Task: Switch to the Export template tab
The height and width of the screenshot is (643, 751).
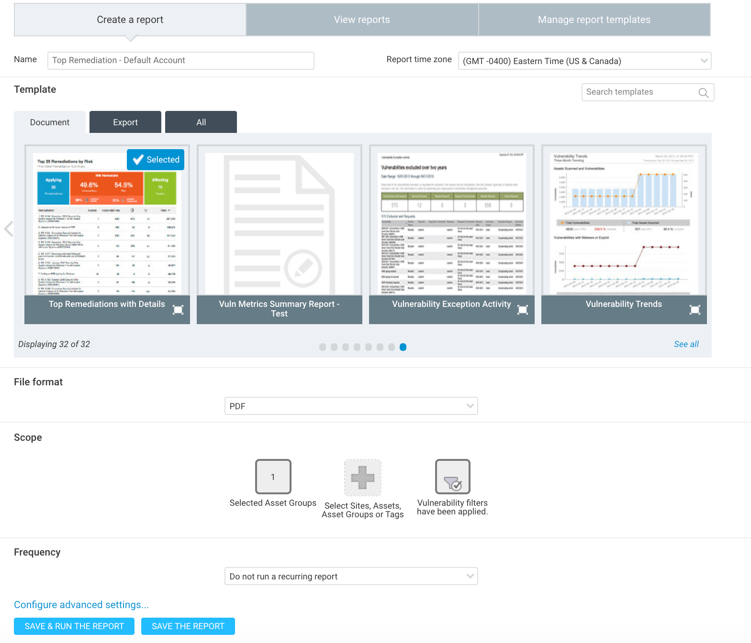Action: pos(125,122)
